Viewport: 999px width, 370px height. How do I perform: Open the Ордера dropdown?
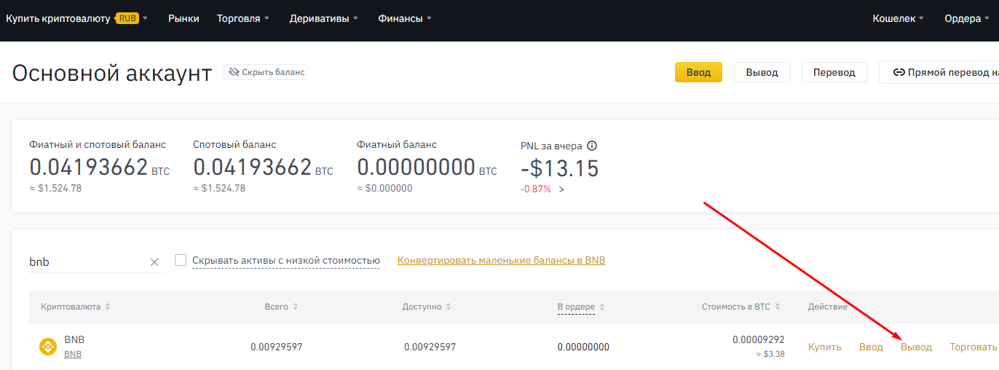[x=968, y=18]
